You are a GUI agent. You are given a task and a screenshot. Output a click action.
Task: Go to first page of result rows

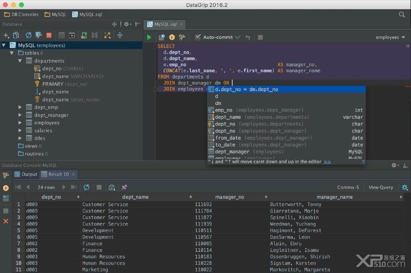tap(18, 187)
